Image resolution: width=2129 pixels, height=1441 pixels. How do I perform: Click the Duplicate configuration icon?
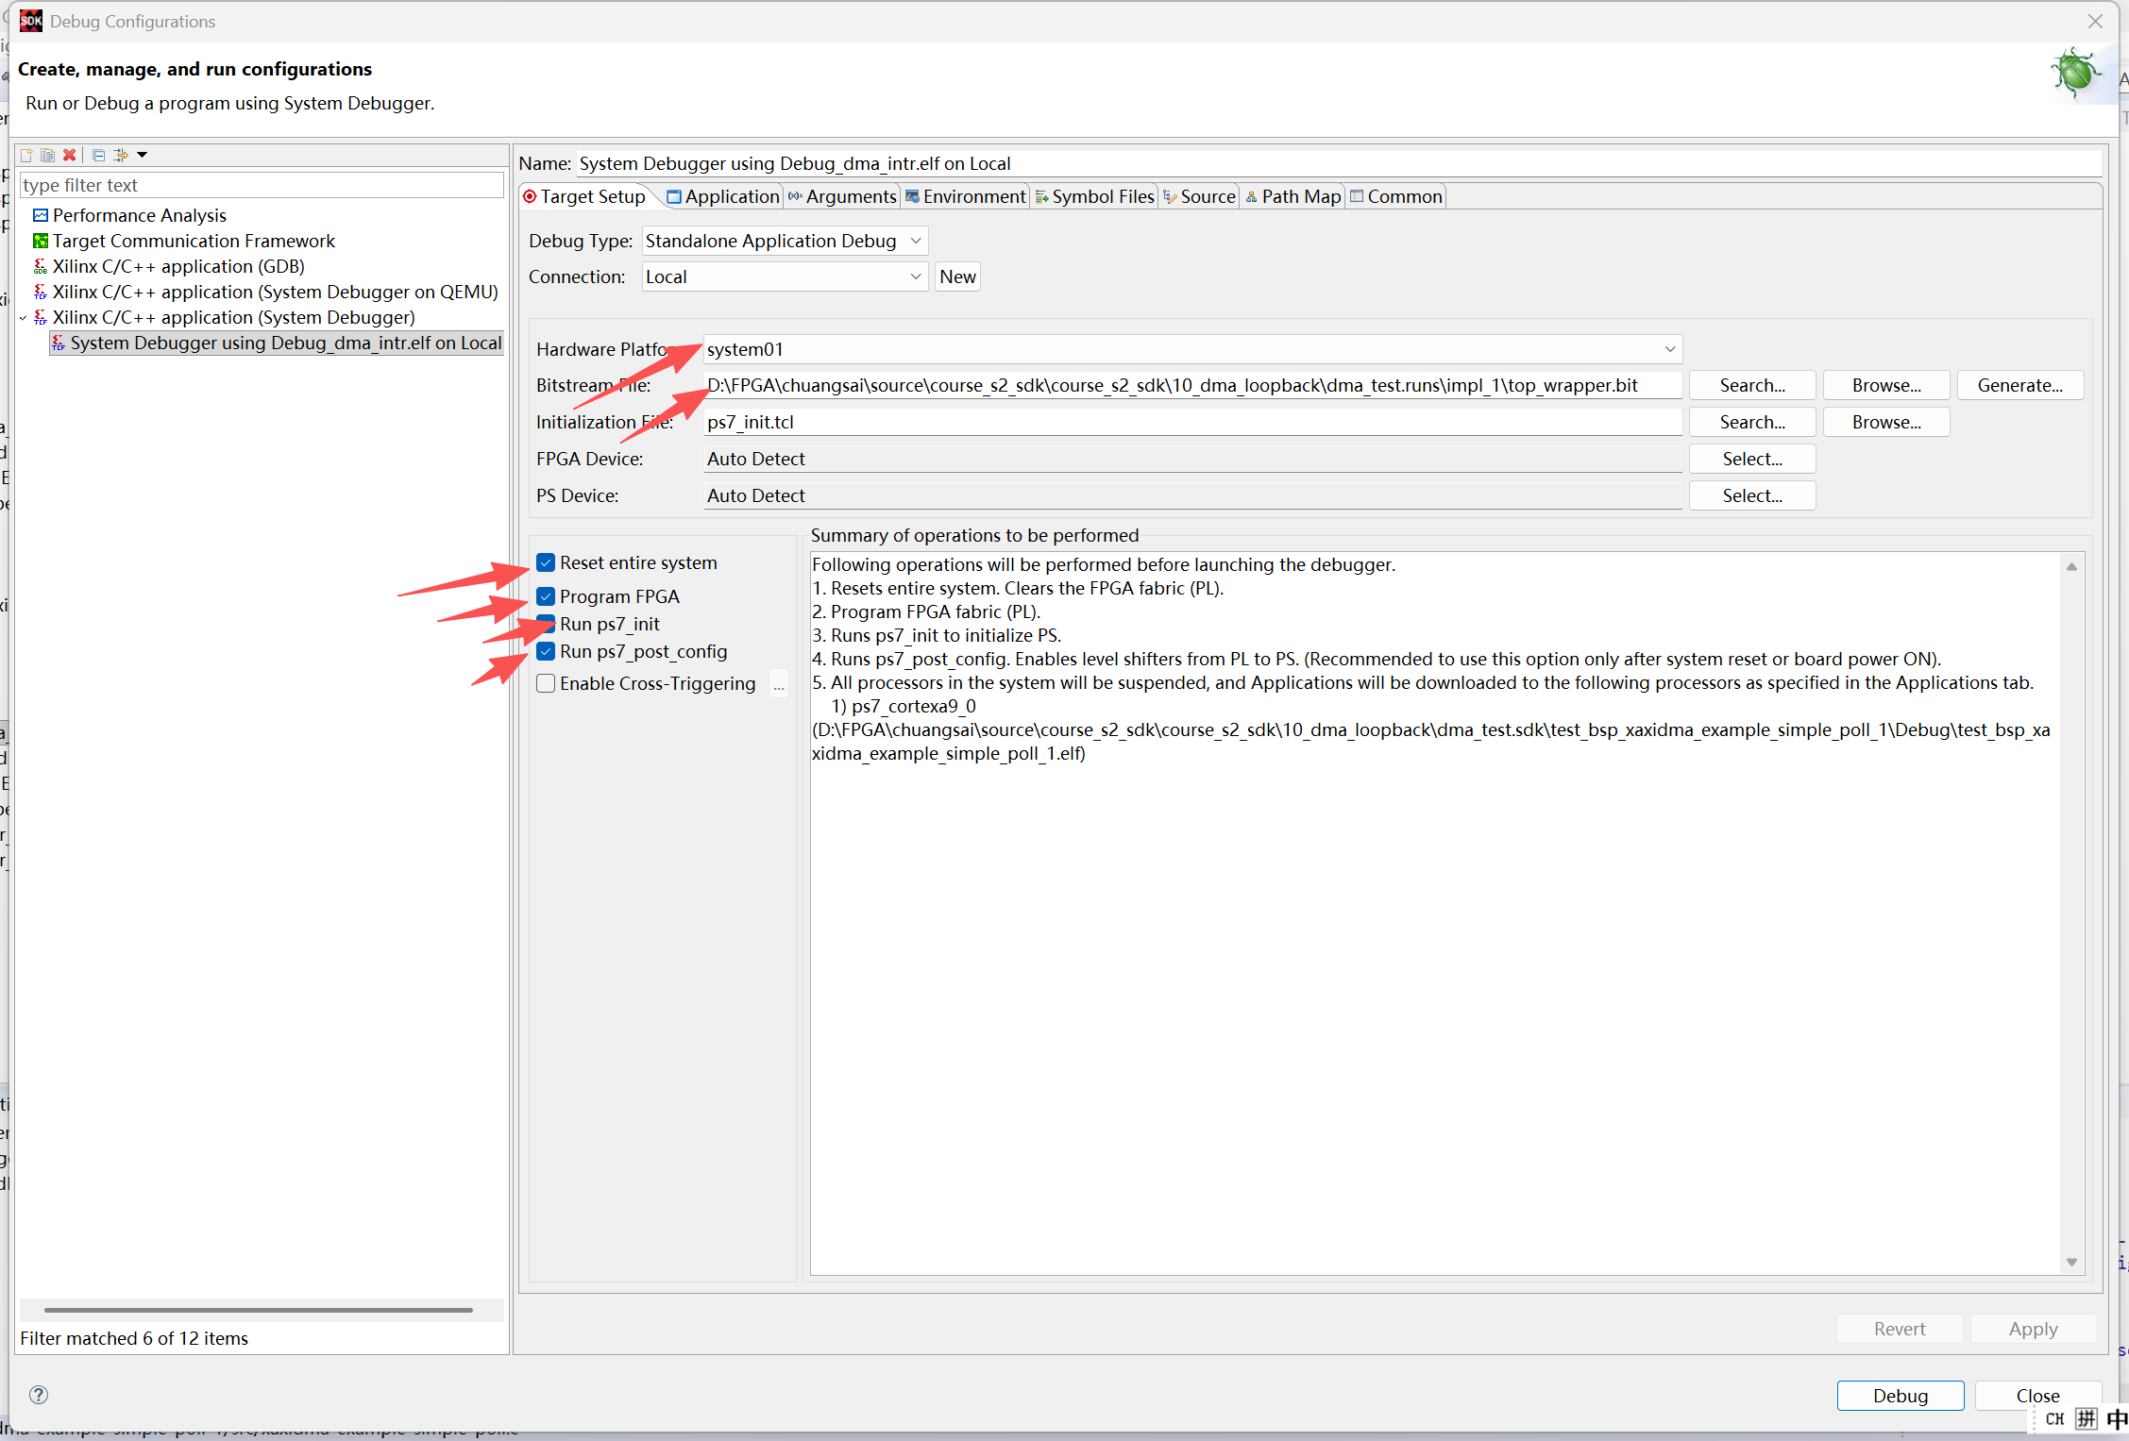pos(47,155)
